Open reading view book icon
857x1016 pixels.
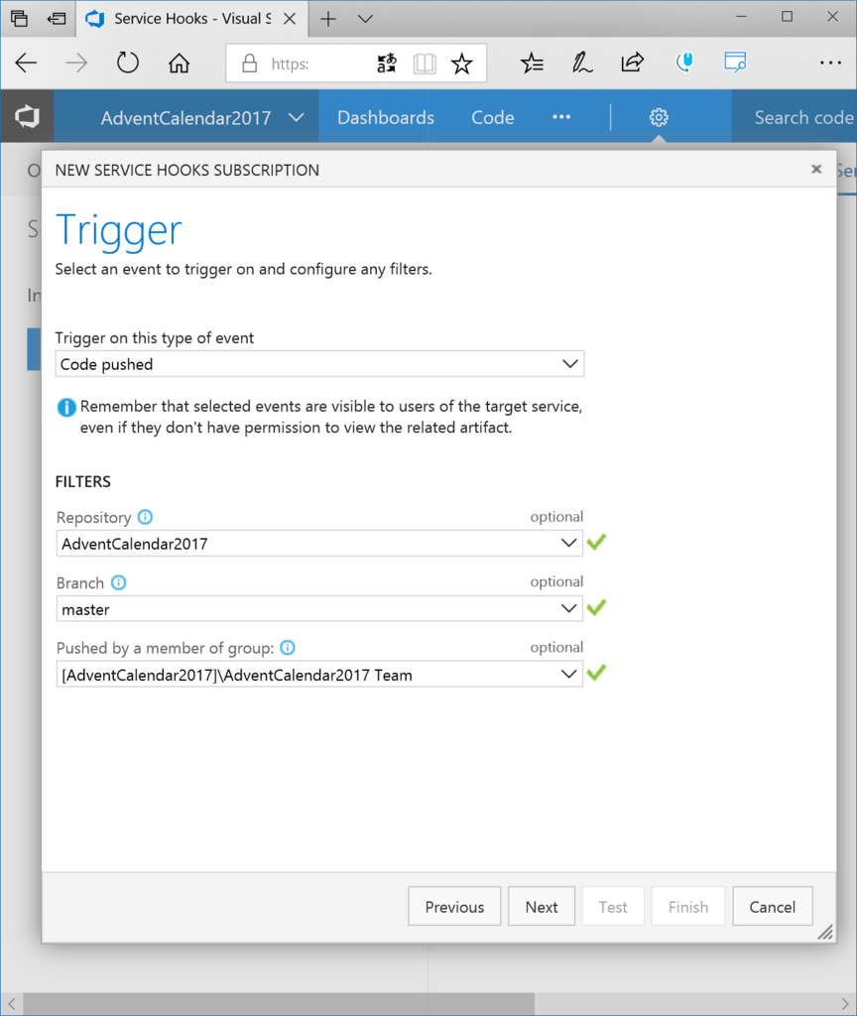[425, 63]
